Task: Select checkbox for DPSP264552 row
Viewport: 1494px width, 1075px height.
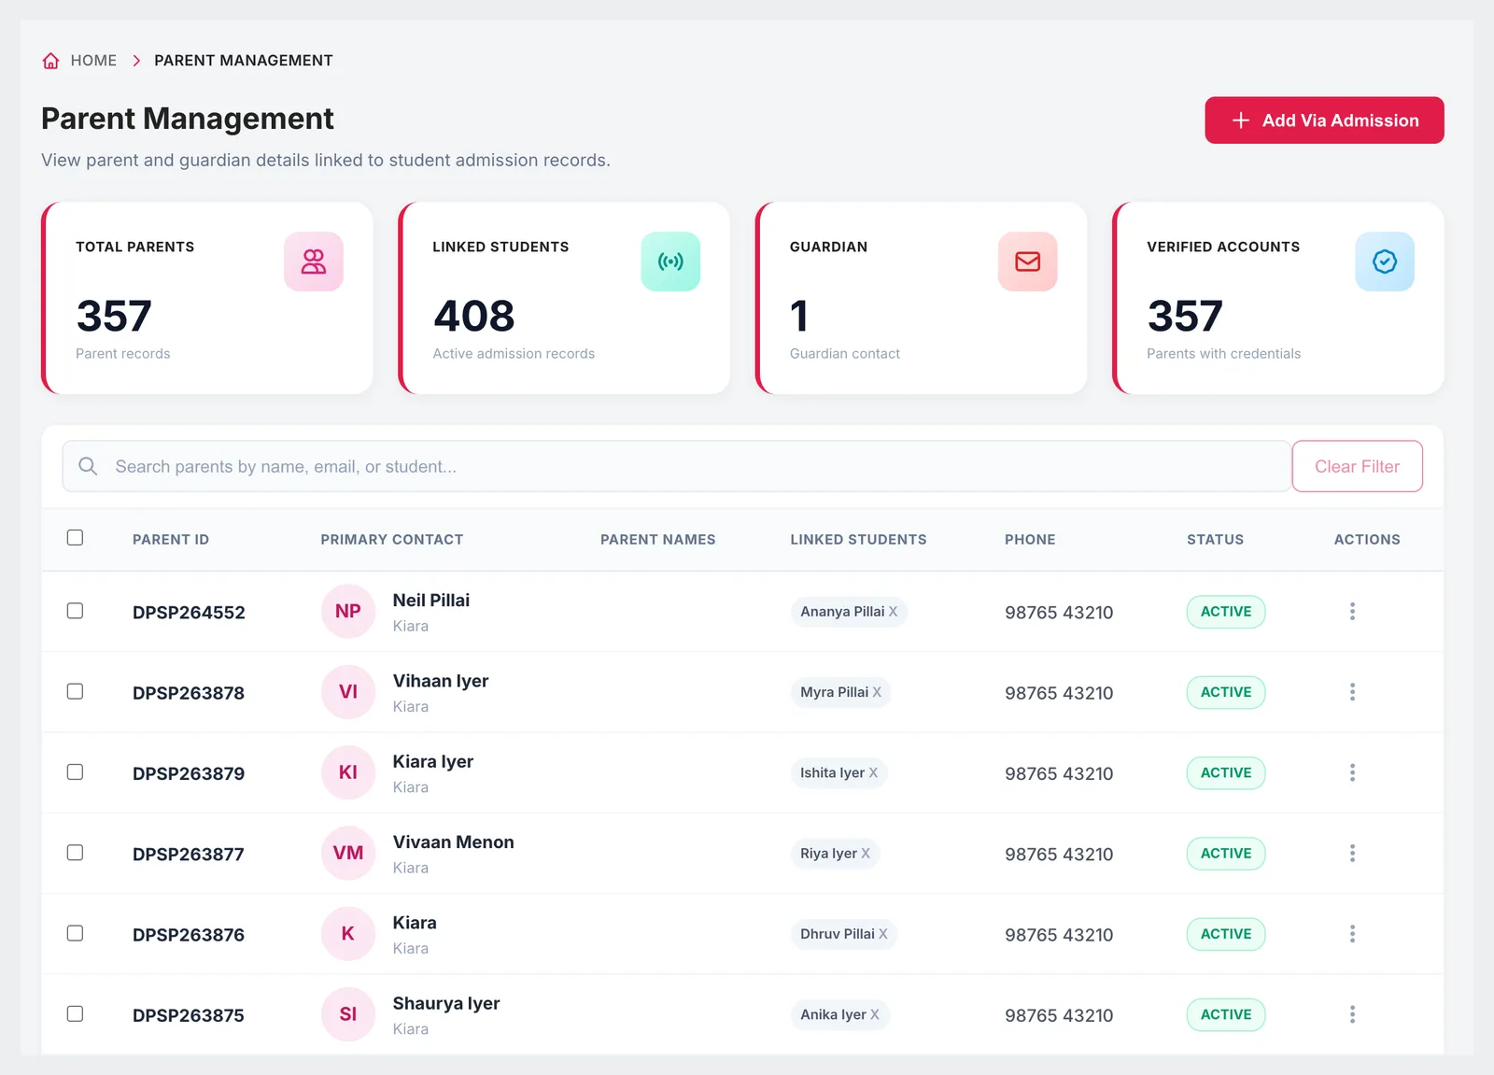Action: point(76,611)
